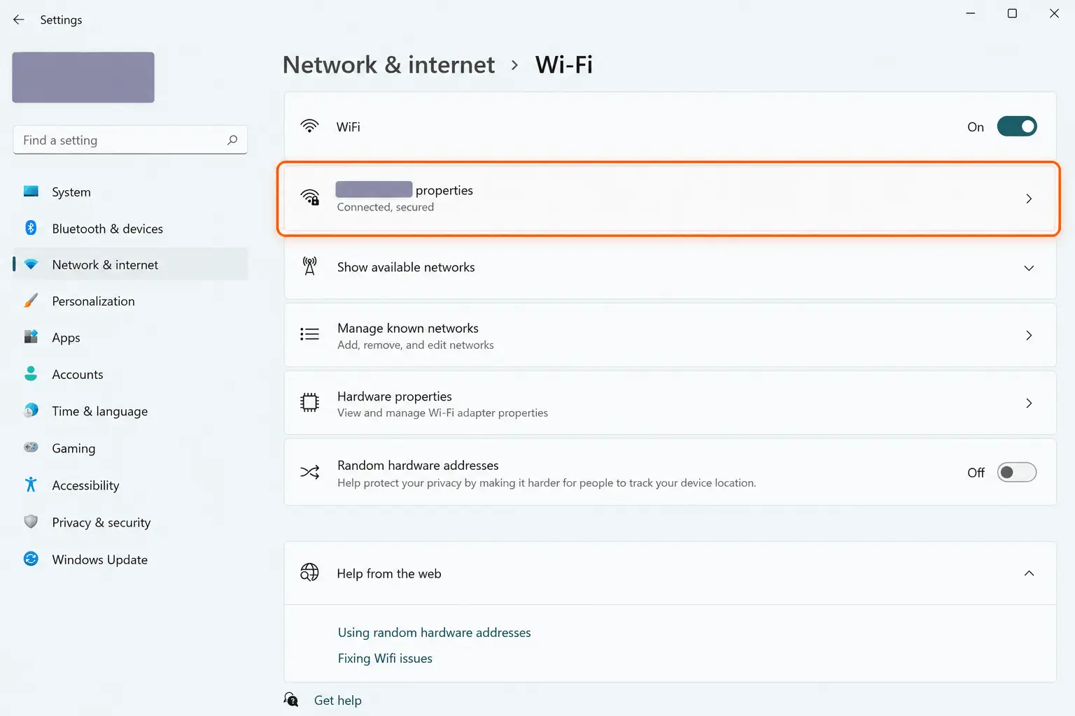The image size is (1075, 716).
Task: Click the Privacy & security shield icon
Action: click(31, 522)
